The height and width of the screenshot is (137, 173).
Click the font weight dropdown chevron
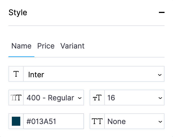(79, 98)
